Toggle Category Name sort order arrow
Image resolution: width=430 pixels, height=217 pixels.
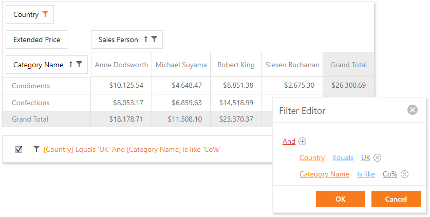pyautogui.click(x=71, y=65)
